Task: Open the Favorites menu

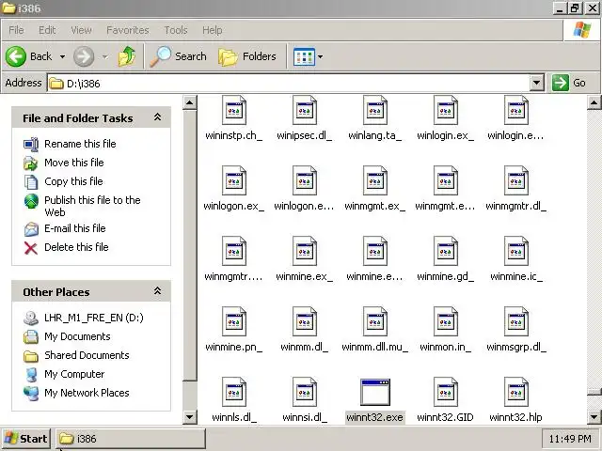Action: coord(128,30)
